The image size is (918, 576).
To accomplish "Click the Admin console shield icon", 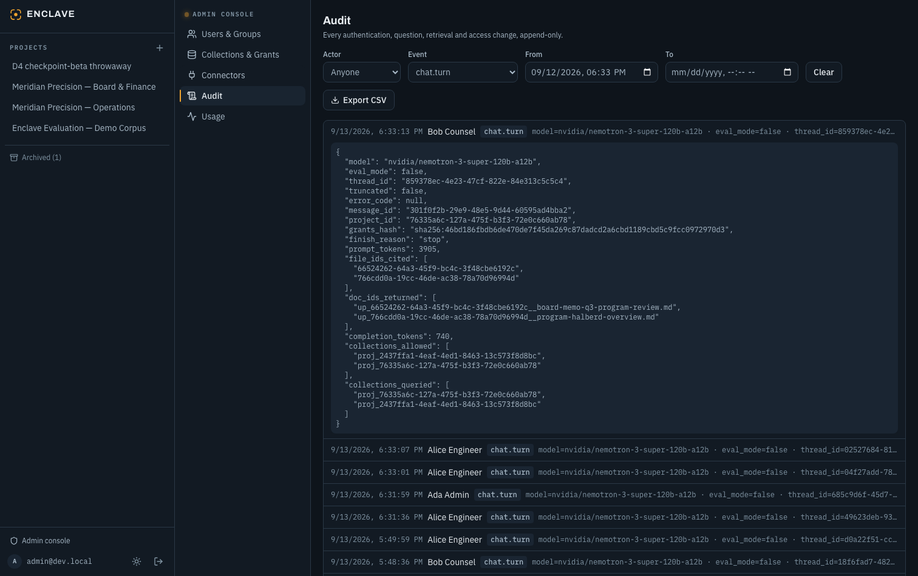I will click(x=14, y=541).
